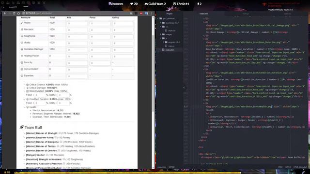Click the Expertise Add input field
310x174 pixels.
pyautogui.click(x=77, y=76)
